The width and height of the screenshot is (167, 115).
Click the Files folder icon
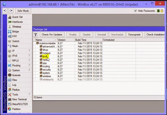(10, 80)
